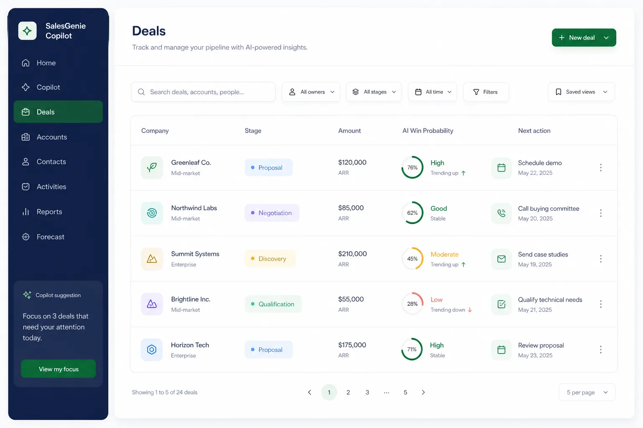Click the Discovery stage badge for Summit Systems

(270, 259)
